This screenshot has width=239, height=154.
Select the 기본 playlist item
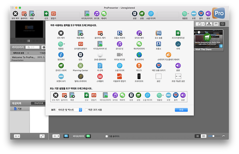click(x=20, y=109)
